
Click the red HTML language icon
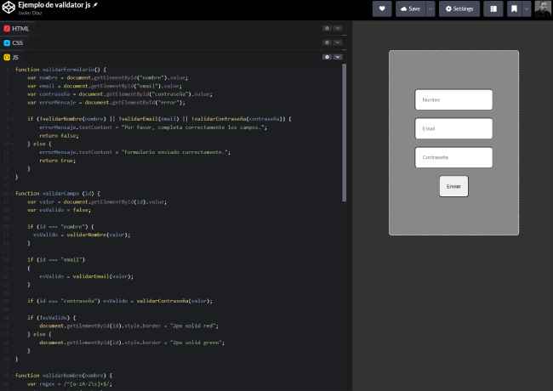[x=7, y=29]
